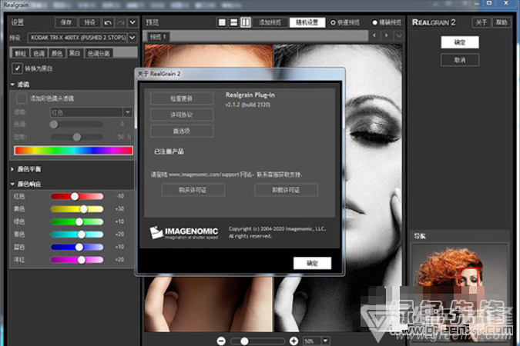Image resolution: width=520 pixels, height=346 pixels.
Task: Click the redo arrow icon in settings header
Action: 121,22
